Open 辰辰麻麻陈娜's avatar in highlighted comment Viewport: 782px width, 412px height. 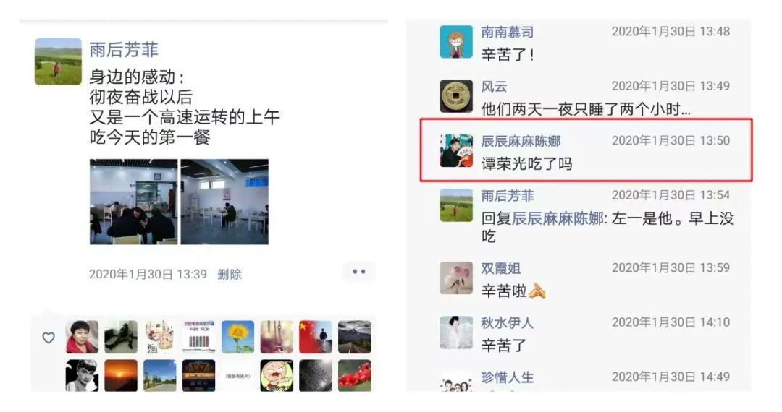coord(456,150)
